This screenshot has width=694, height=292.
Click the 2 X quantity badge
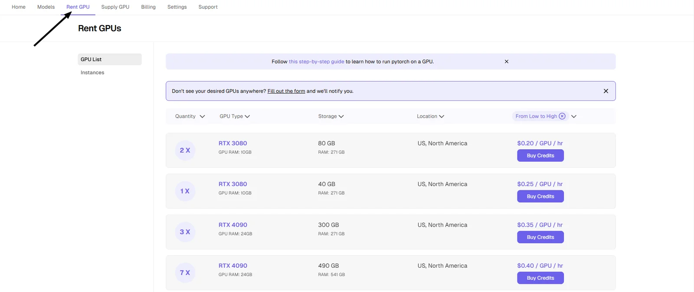point(185,150)
